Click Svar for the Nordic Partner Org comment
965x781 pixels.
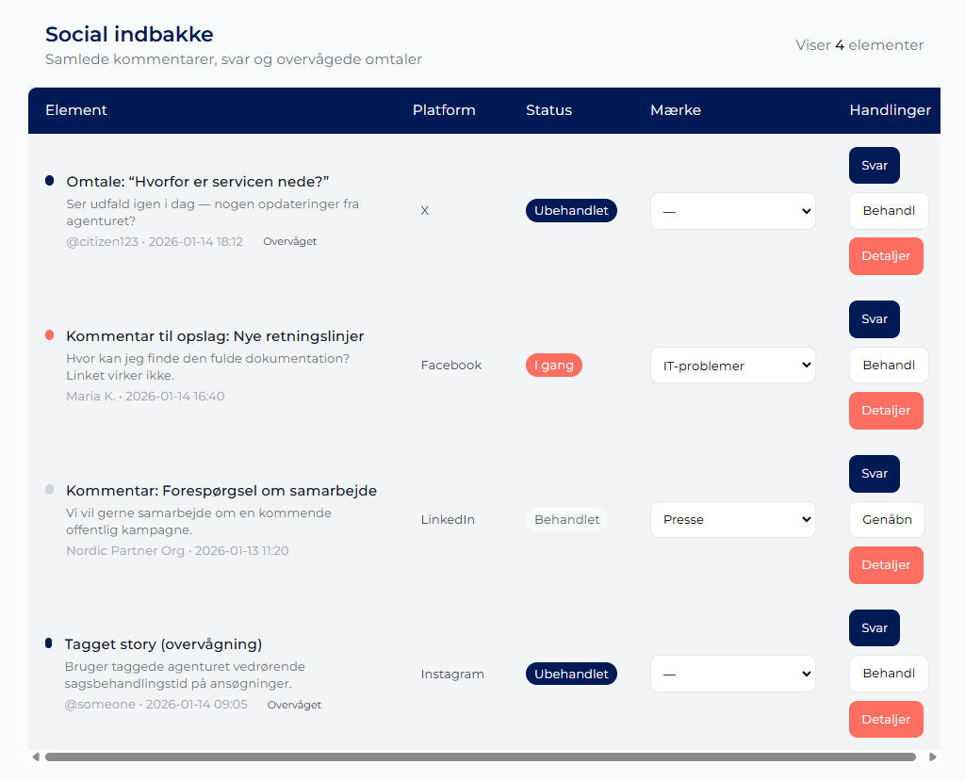click(x=874, y=474)
